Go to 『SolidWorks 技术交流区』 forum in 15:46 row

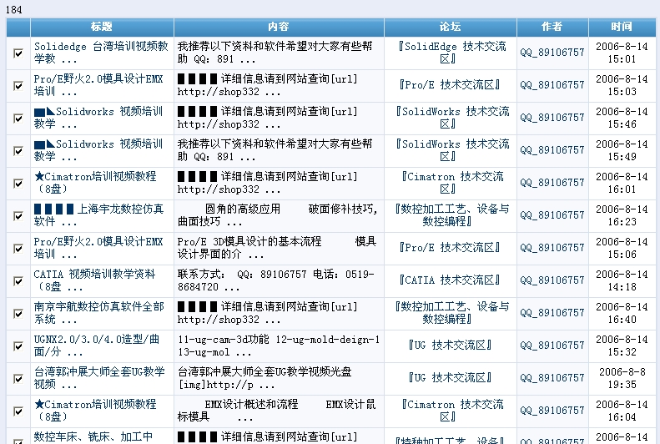tap(451, 118)
